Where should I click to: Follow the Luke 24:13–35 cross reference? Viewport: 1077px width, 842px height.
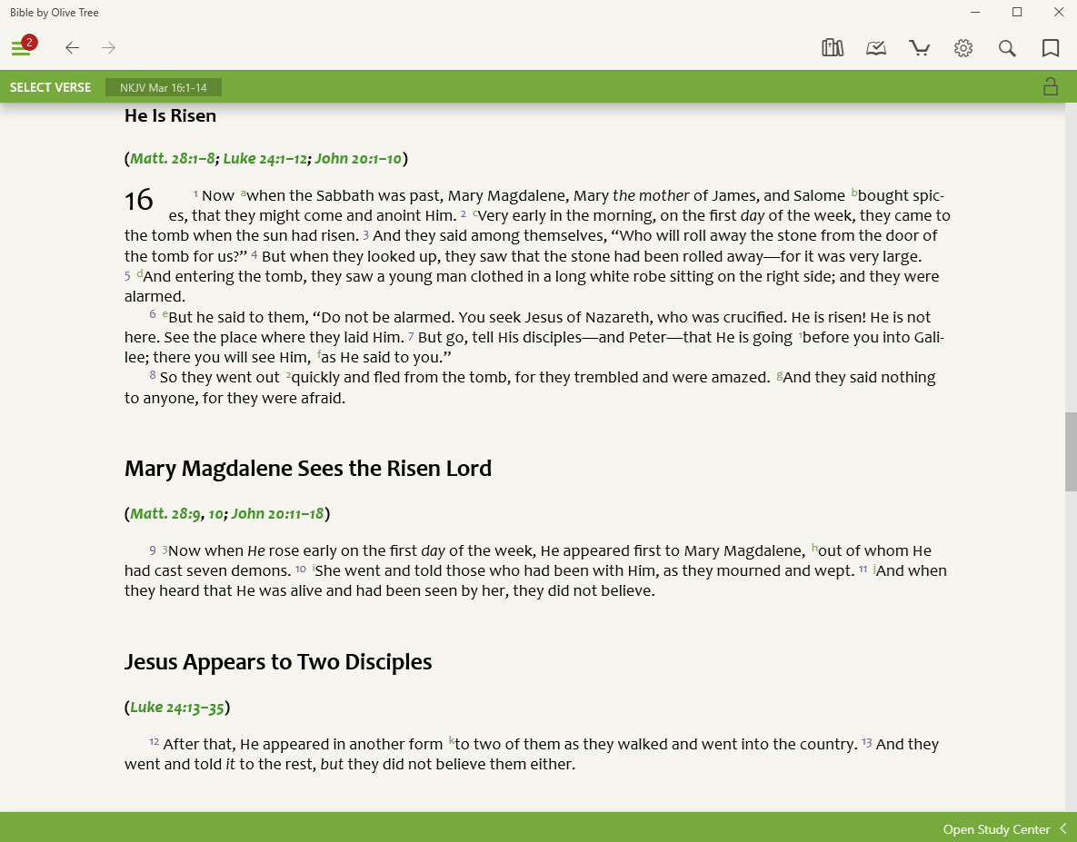click(177, 708)
